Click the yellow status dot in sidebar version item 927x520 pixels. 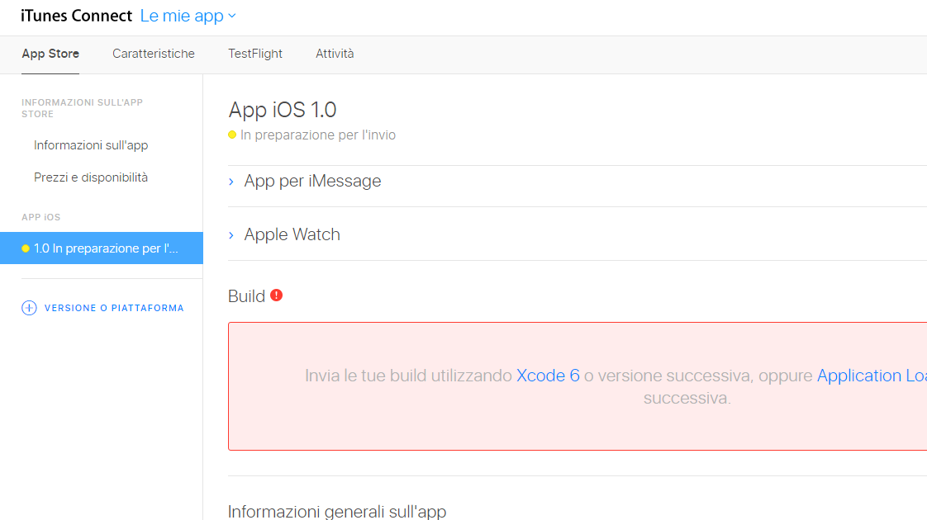26,248
